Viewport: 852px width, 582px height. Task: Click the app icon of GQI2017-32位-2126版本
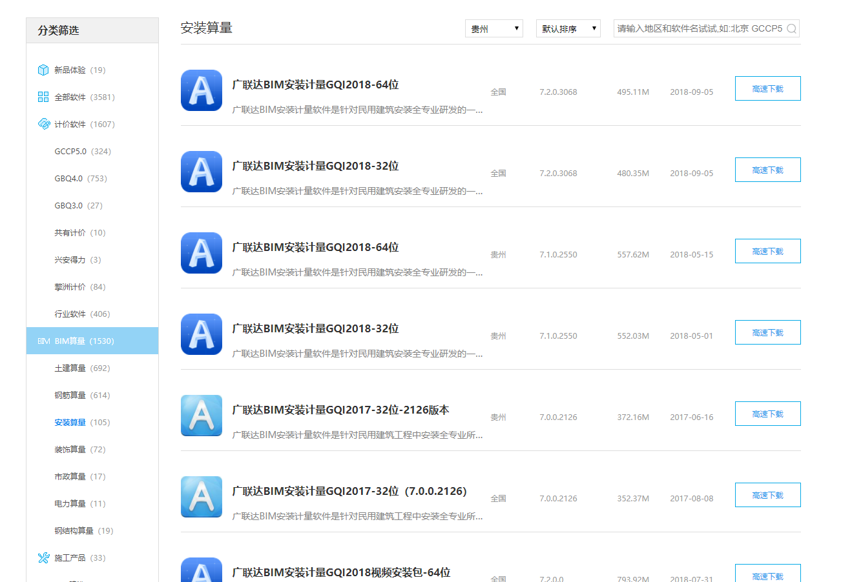pos(202,416)
